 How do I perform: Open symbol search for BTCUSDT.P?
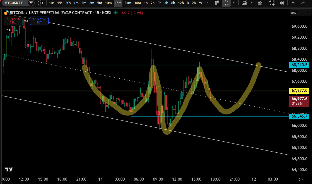point(14,3)
